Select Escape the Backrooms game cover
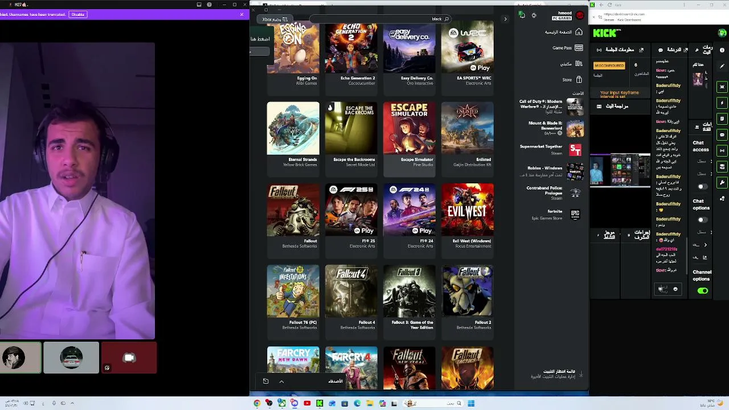Screen dimensions: 729x410 [351, 128]
